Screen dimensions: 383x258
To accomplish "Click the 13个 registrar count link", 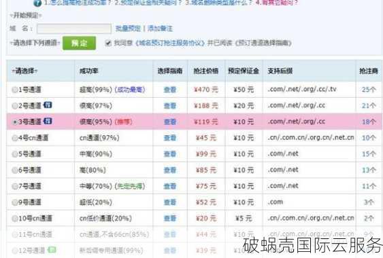I will [369, 170].
